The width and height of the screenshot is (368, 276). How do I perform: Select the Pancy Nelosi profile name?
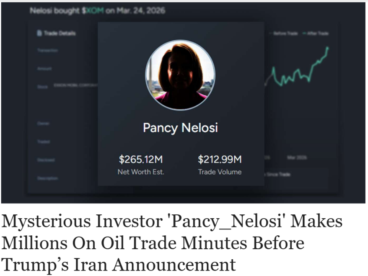click(x=180, y=127)
